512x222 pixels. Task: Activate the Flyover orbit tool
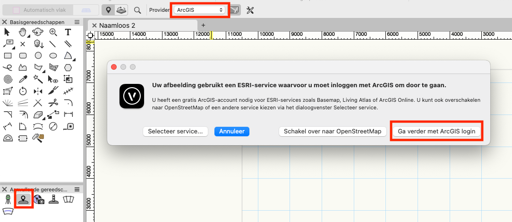pyautogui.click(x=38, y=32)
